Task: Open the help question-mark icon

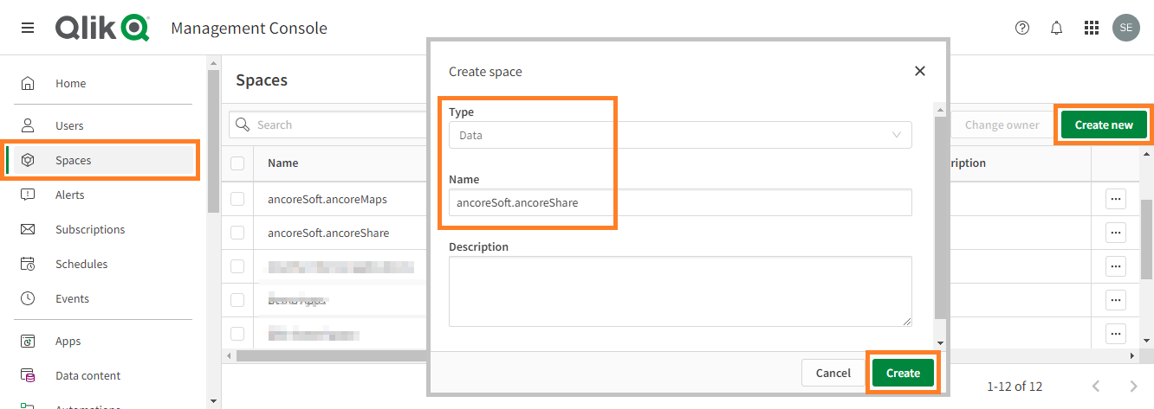Action: coord(1022,28)
